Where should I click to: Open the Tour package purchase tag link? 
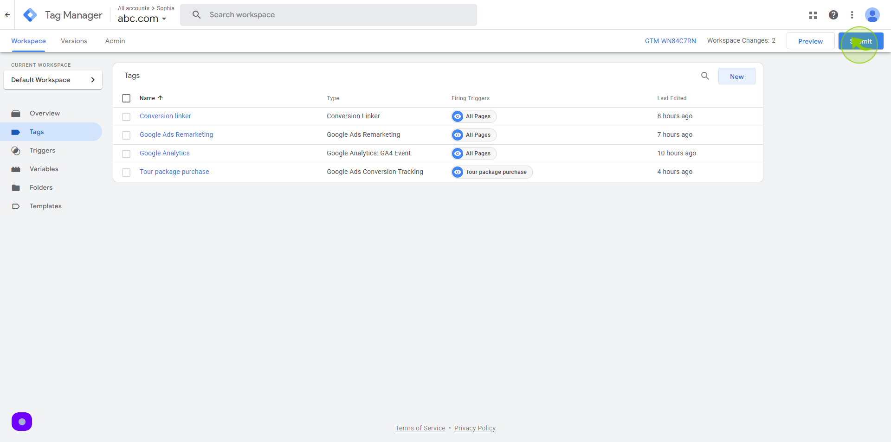pyautogui.click(x=174, y=172)
